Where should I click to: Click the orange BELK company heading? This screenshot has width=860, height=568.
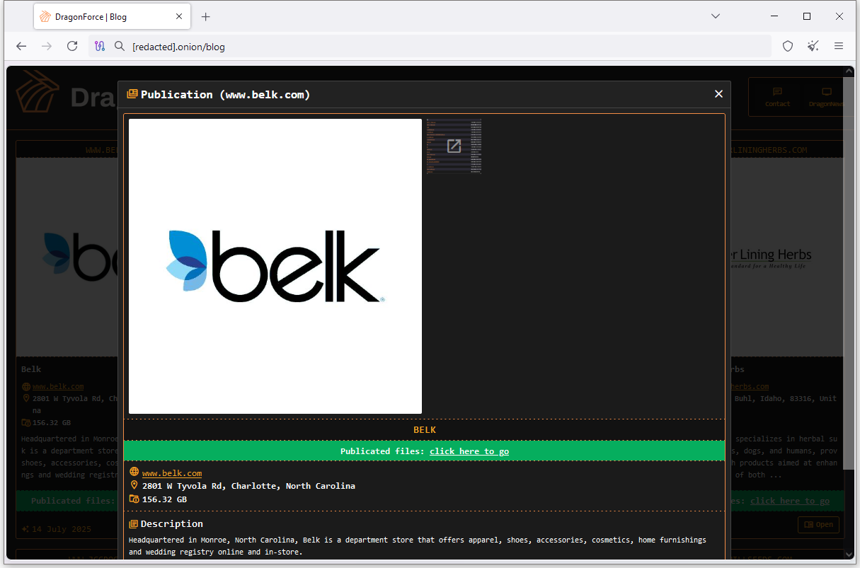425,430
